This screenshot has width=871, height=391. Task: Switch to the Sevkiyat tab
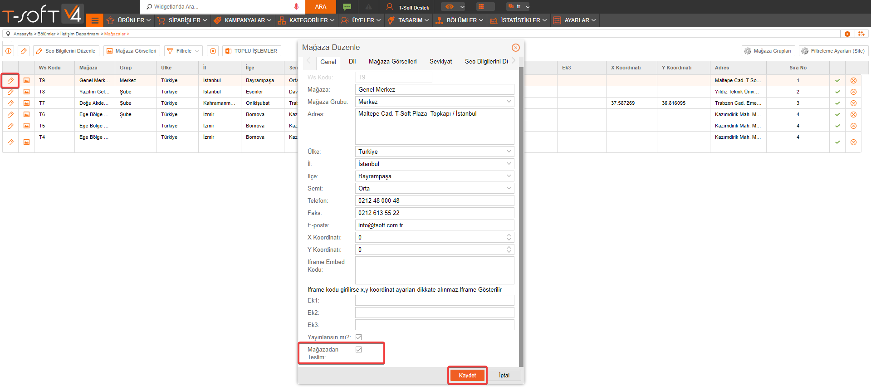[440, 61]
